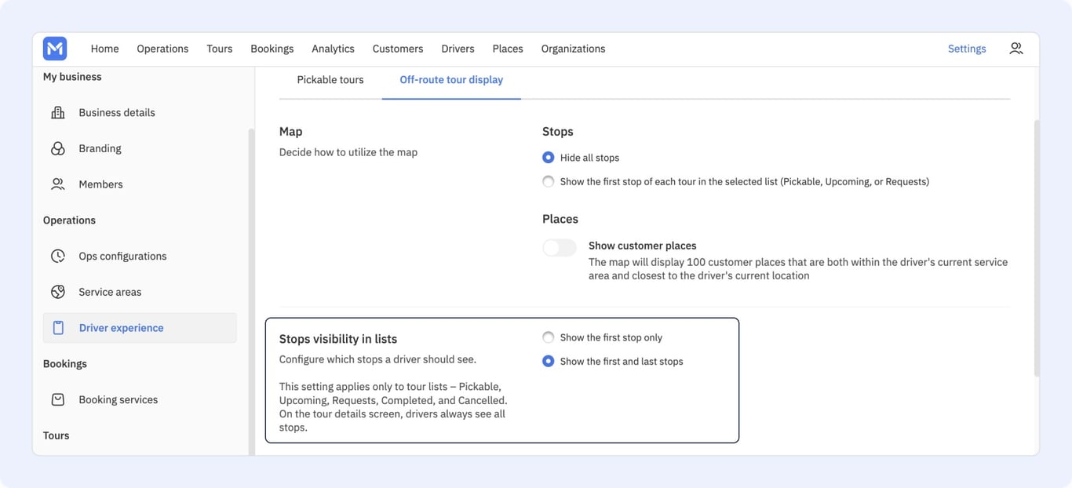Click the Service areas globe icon
This screenshot has width=1072, height=488.
click(58, 292)
